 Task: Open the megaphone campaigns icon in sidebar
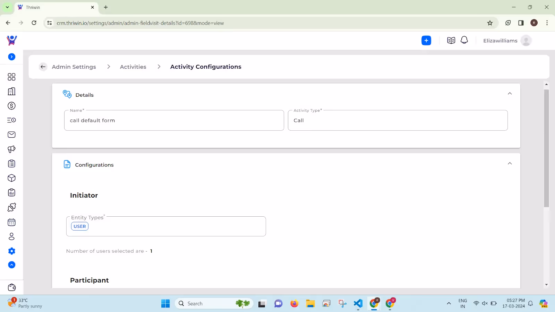click(x=11, y=149)
